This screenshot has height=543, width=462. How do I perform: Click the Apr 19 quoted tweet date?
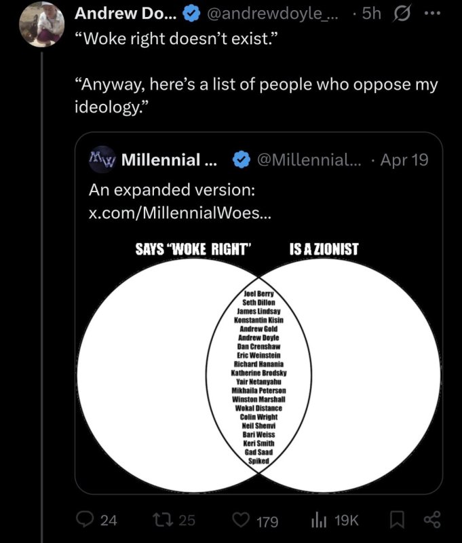[x=404, y=160]
